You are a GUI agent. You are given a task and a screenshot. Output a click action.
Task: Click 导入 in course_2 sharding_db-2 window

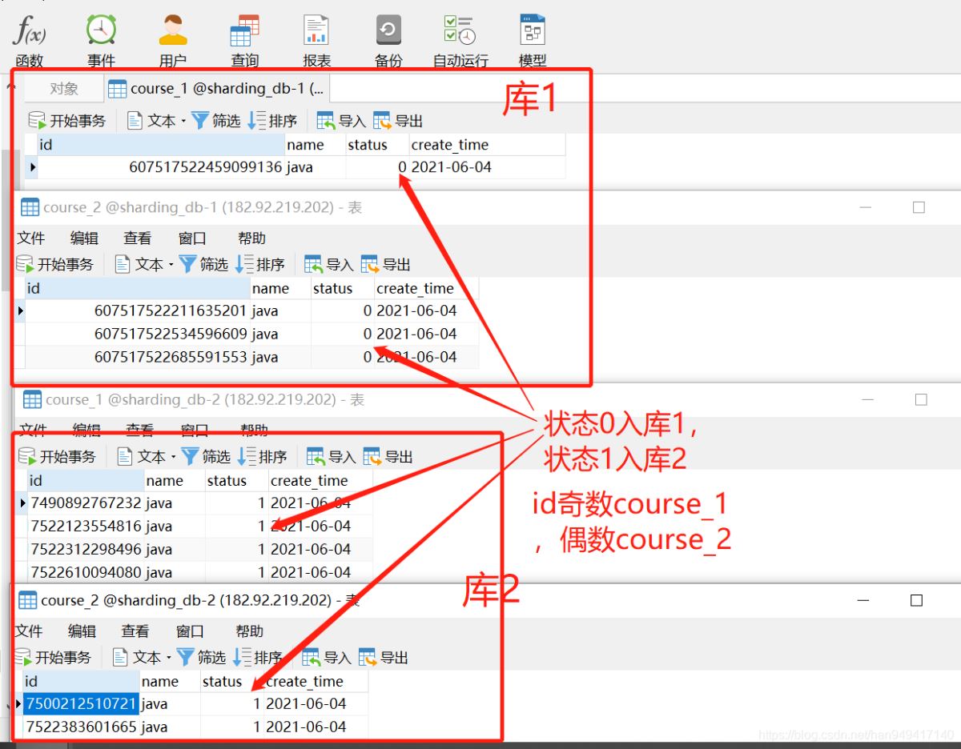point(327,658)
